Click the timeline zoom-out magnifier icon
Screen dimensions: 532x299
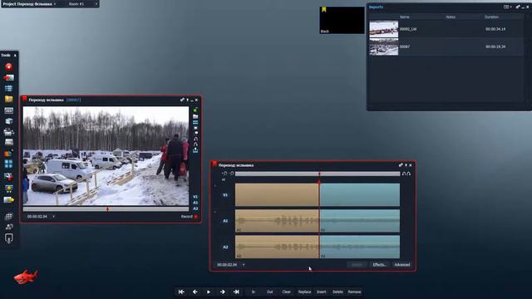[x=232, y=174]
